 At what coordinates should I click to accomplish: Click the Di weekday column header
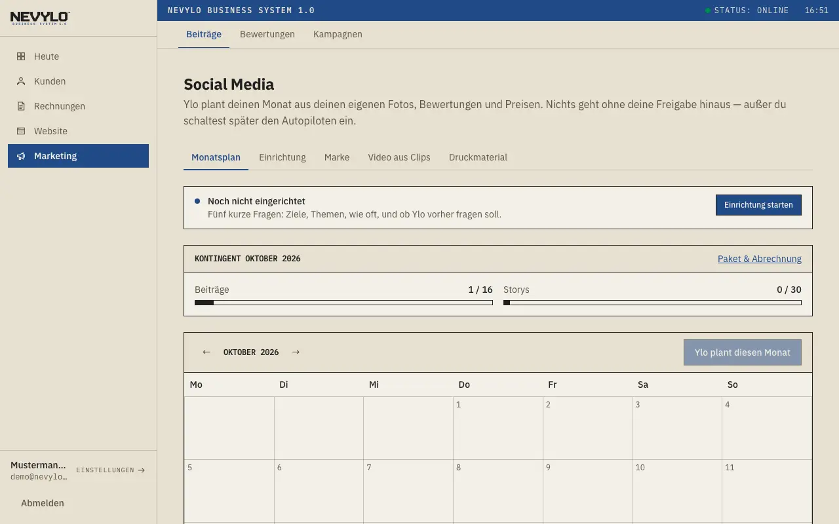[x=284, y=384]
